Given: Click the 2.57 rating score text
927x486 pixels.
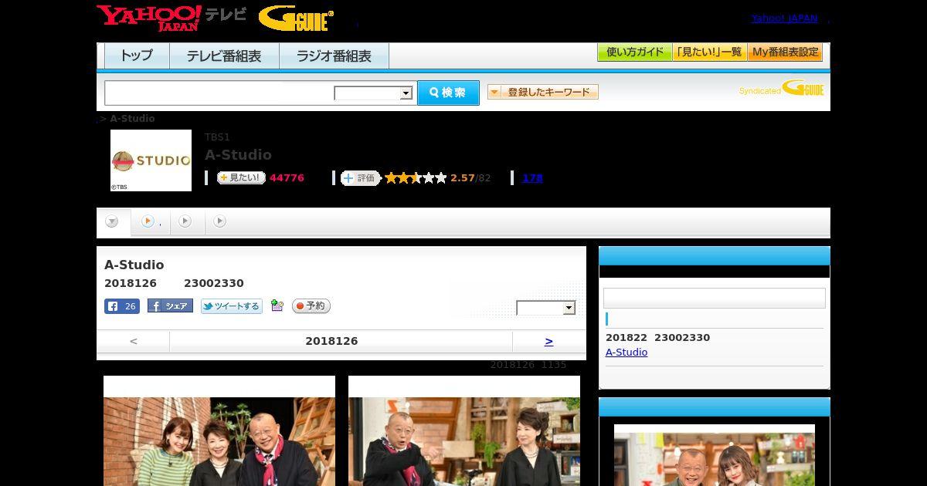Looking at the screenshot, I should tap(463, 178).
